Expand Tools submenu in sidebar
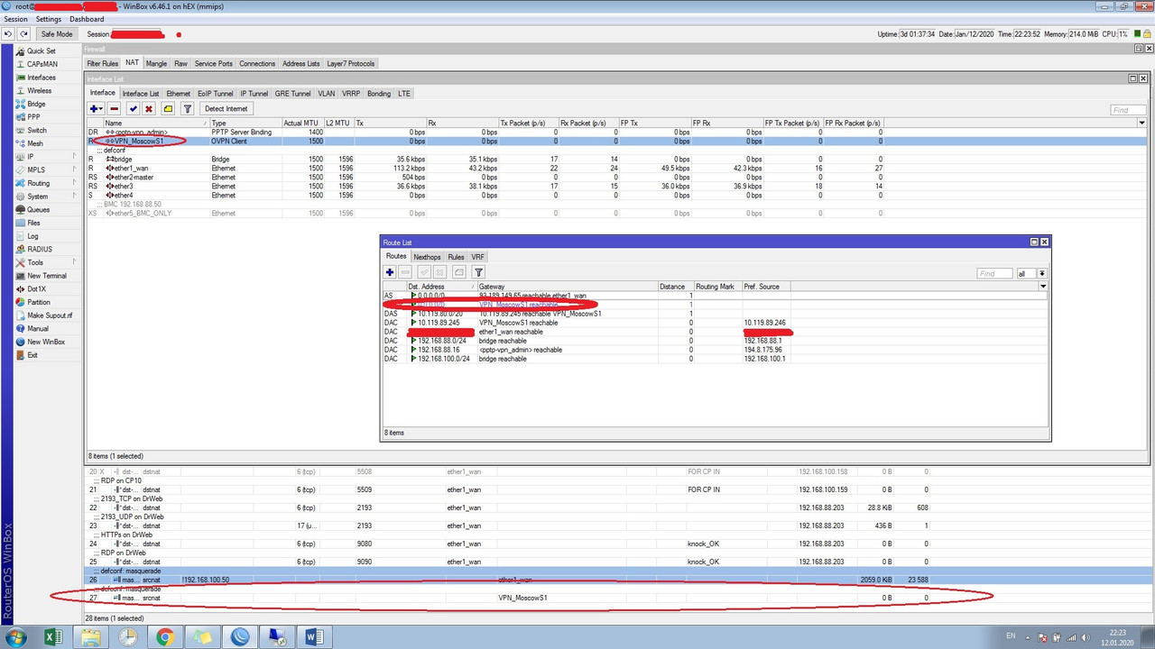Screen dimensions: 1155x649 click(x=74, y=262)
